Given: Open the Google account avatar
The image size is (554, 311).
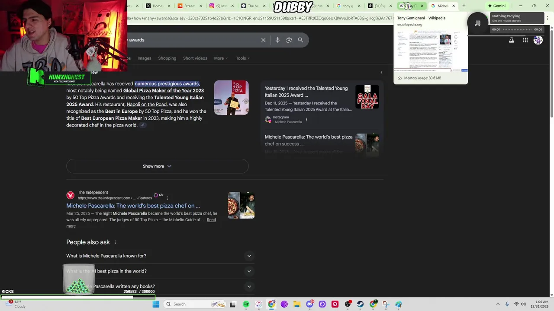Looking at the screenshot, I should 538,40.
